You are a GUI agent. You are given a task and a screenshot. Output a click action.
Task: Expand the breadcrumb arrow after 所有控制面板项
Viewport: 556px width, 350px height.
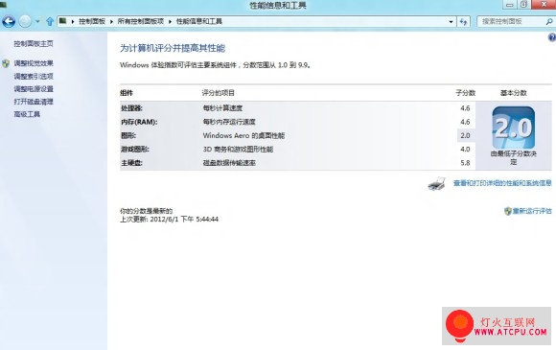170,22
